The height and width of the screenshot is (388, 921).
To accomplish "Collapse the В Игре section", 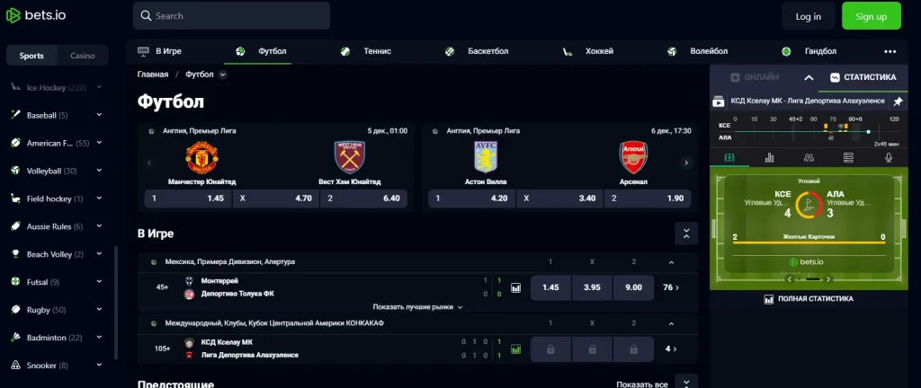I will click(x=686, y=234).
